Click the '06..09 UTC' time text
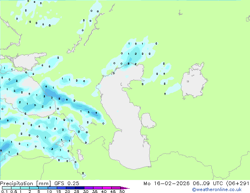 208,184
